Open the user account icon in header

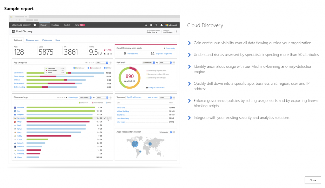click(x=162, y=25)
